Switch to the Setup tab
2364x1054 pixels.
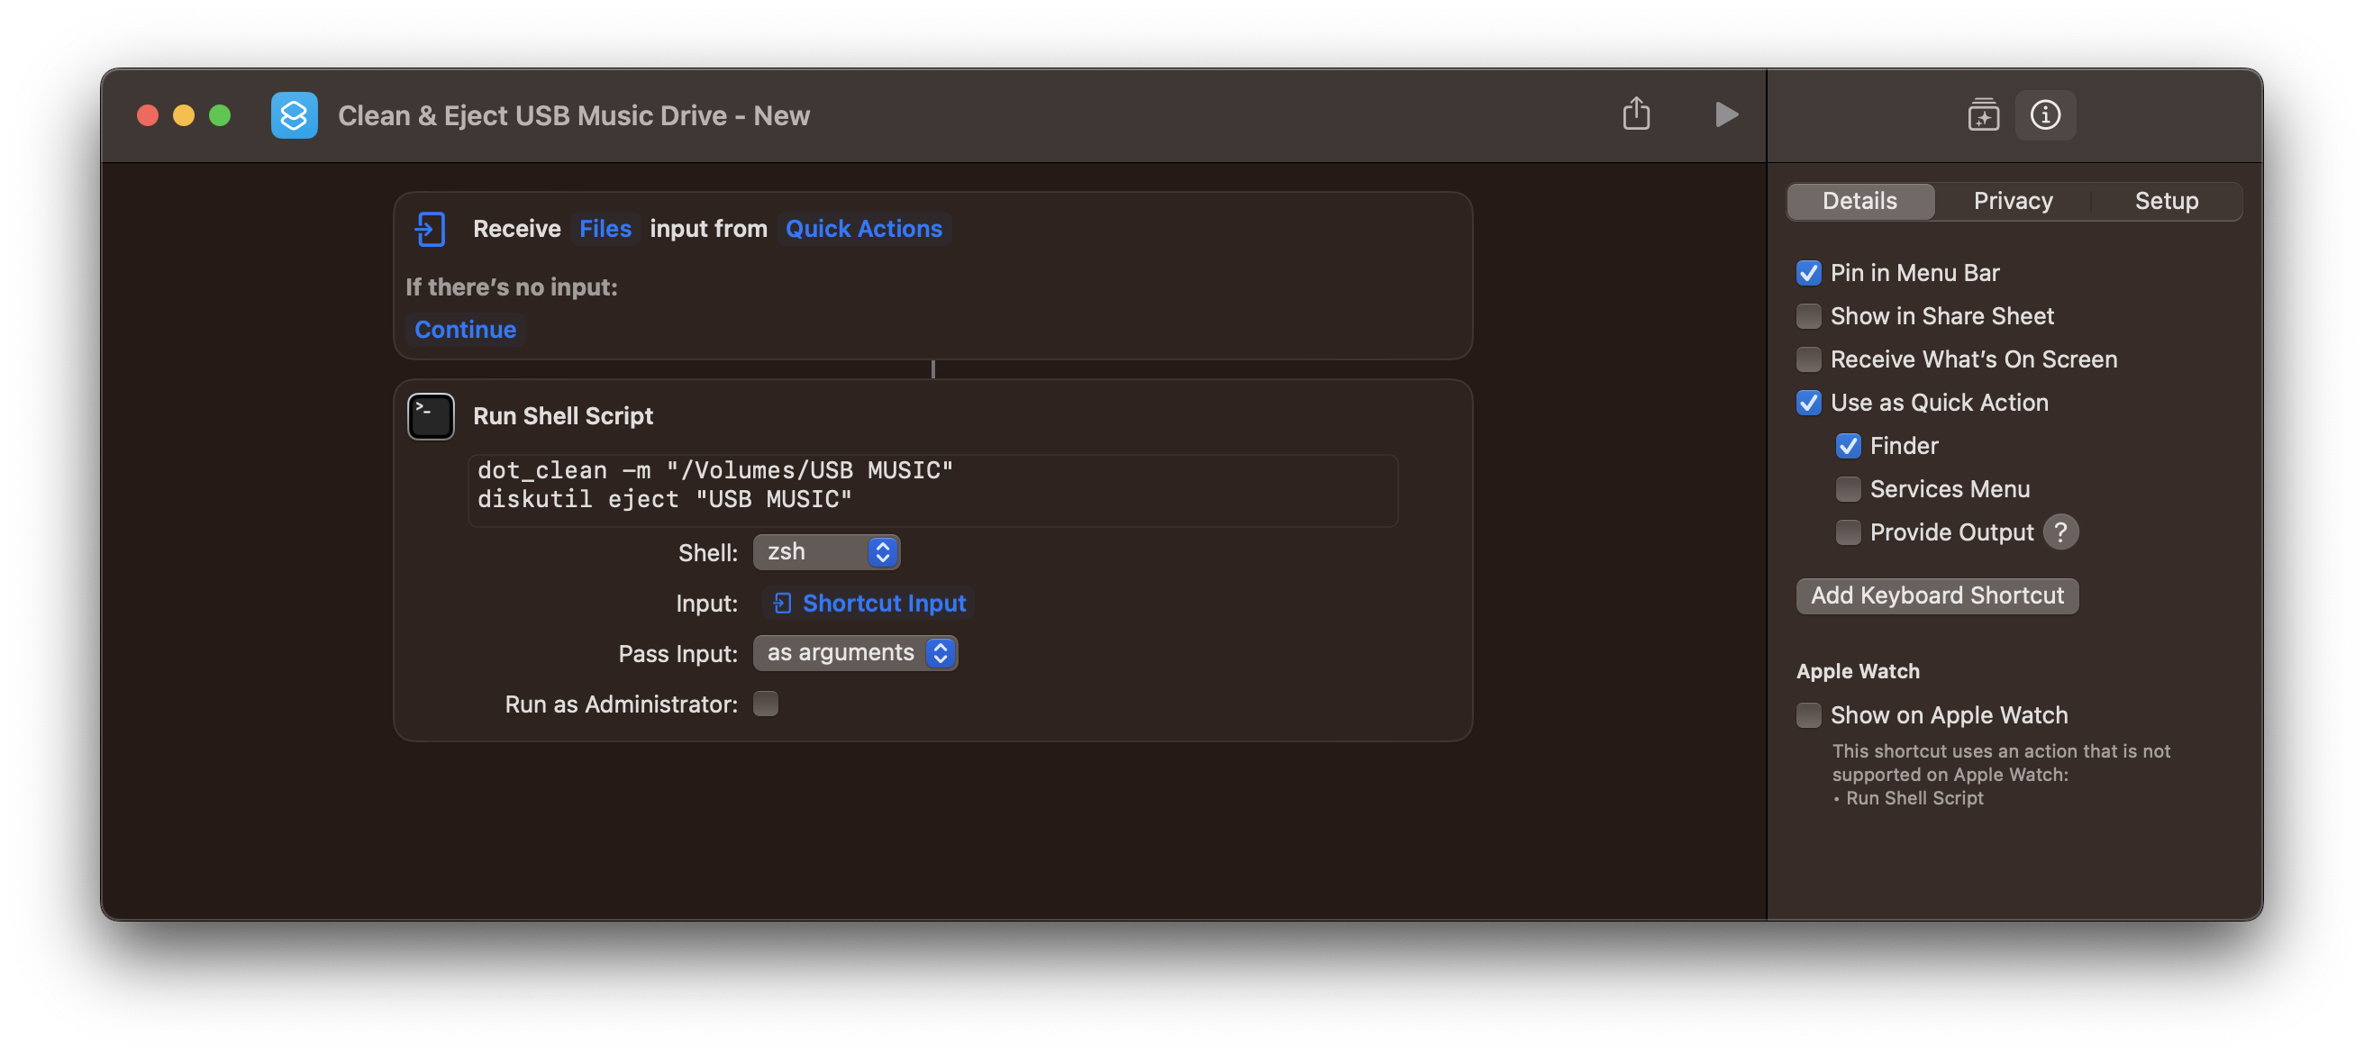[x=2165, y=202]
